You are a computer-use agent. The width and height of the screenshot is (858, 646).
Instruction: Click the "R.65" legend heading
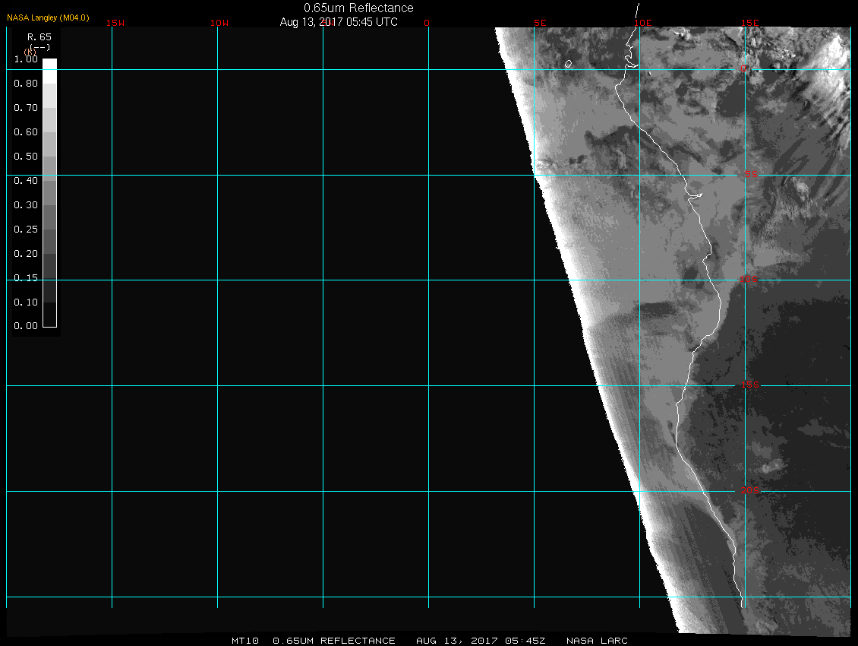pyautogui.click(x=39, y=37)
